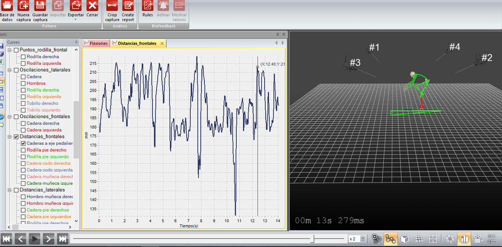Switch to the Flexiones tab
502x247 pixels.
96,43
